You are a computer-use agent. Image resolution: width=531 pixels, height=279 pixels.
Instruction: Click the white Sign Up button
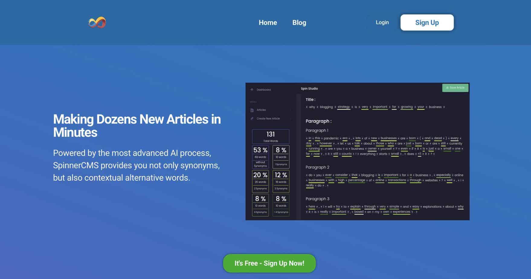(427, 22)
